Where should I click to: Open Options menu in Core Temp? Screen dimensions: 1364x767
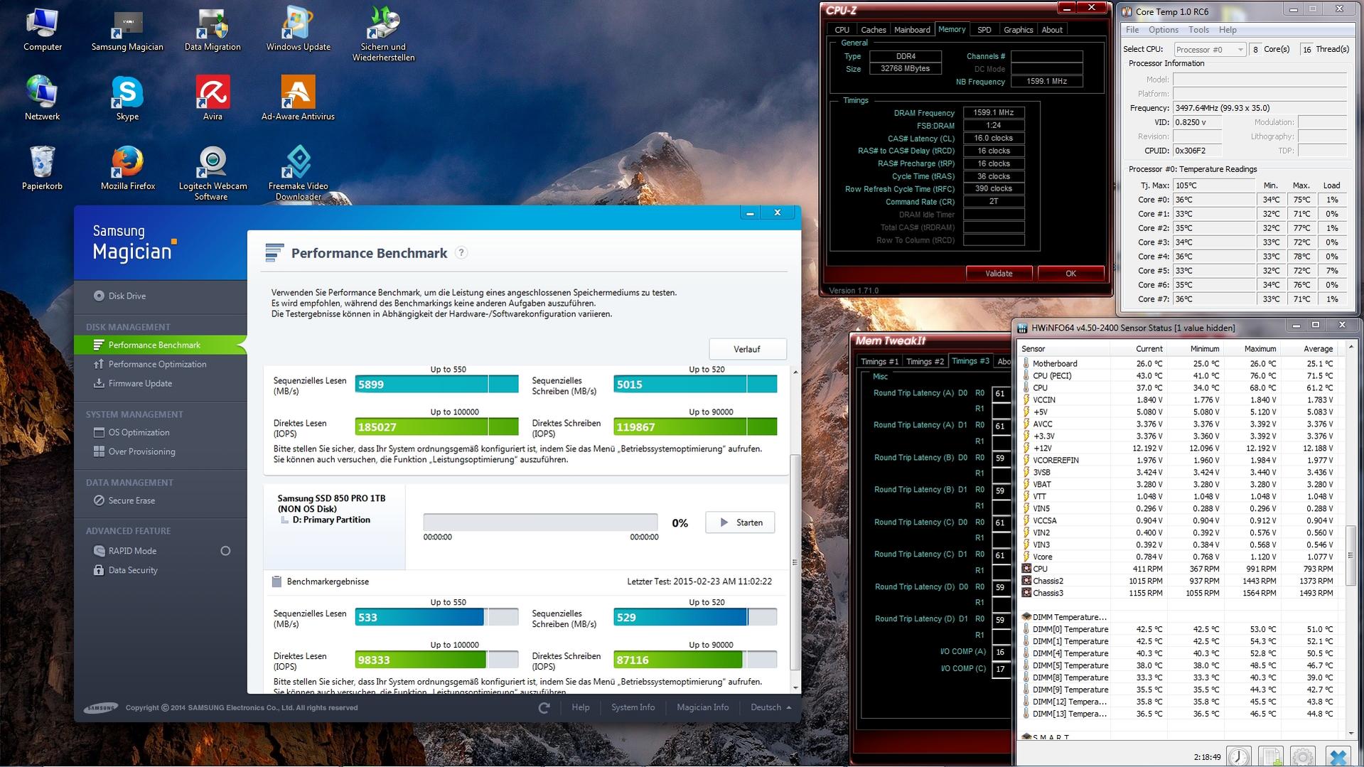[x=1164, y=30]
